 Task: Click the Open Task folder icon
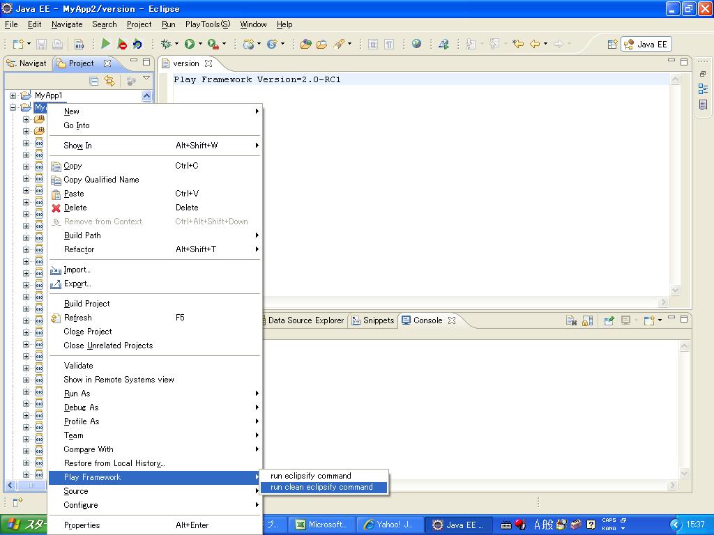tap(322, 44)
